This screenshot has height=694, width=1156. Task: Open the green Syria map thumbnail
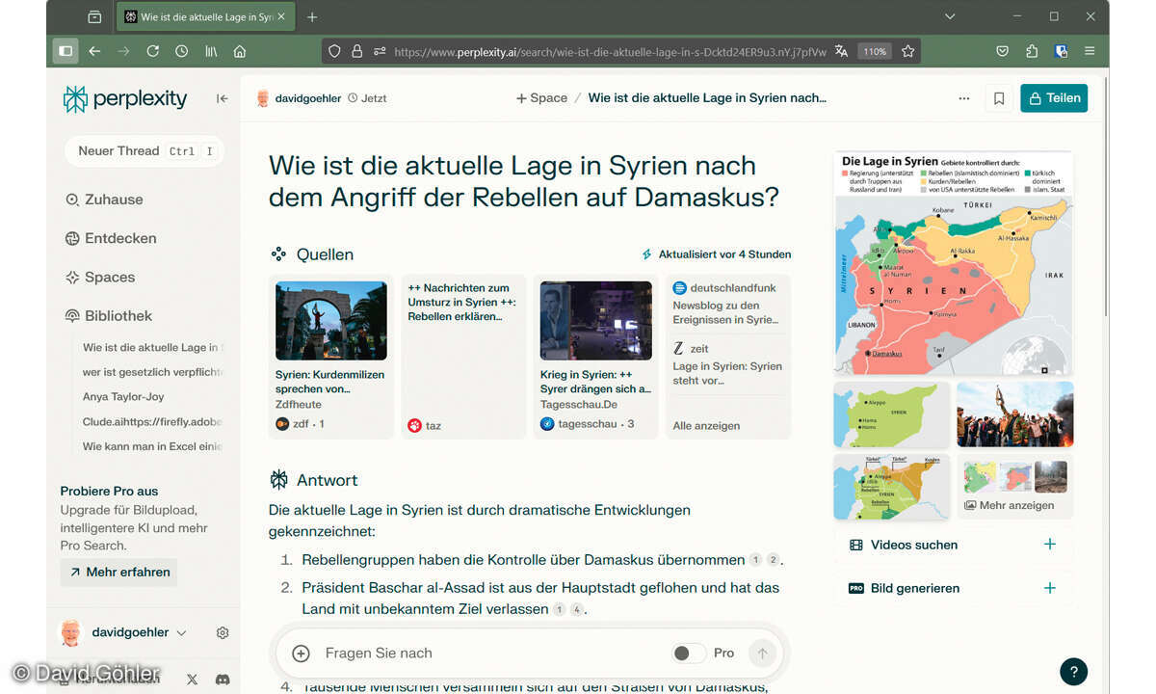[892, 414]
